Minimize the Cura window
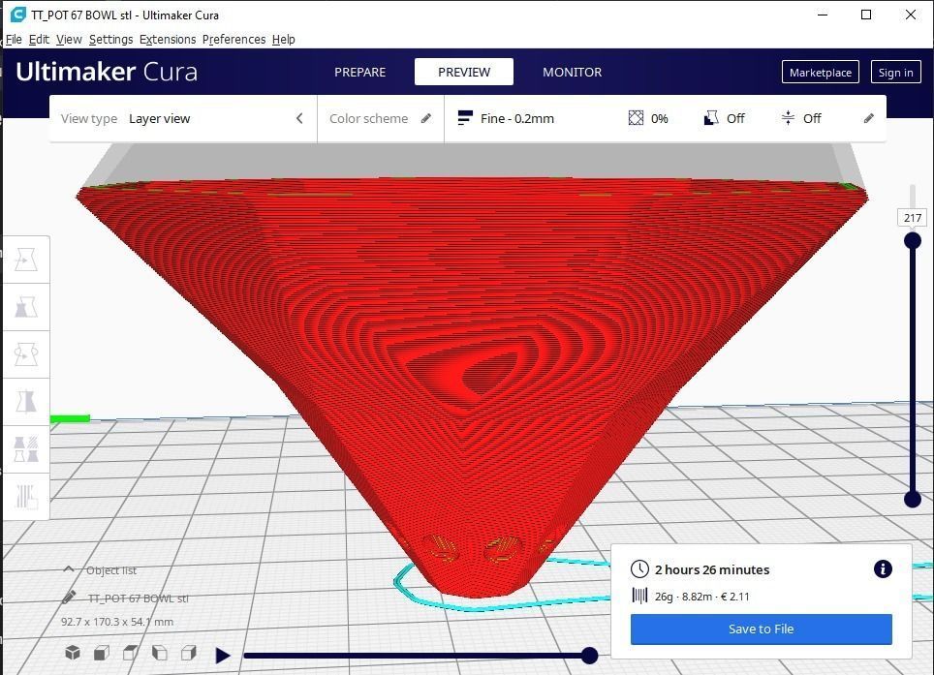Image resolution: width=934 pixels, height=675 pixels. tap(823, 15)
